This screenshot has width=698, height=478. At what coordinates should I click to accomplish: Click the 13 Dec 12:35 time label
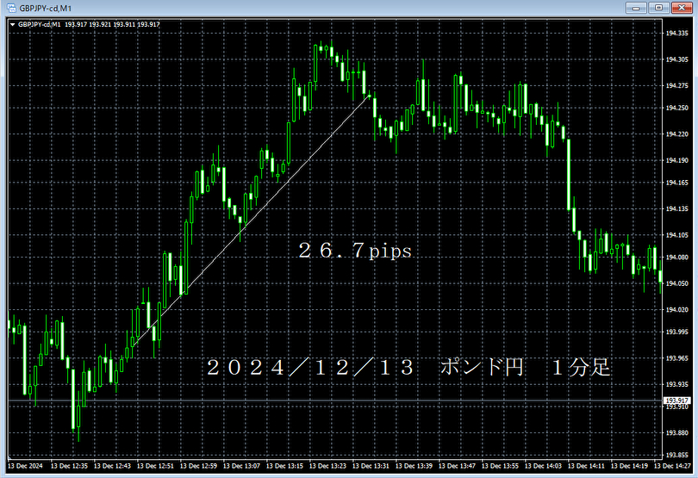(x=69, y=466)
